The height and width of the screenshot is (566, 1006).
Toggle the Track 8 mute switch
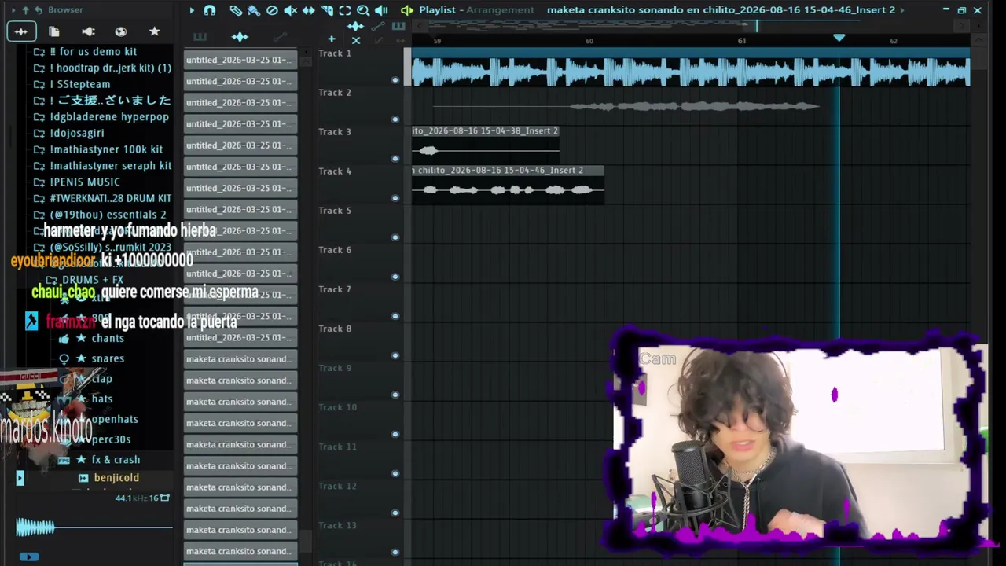[395, 355]
